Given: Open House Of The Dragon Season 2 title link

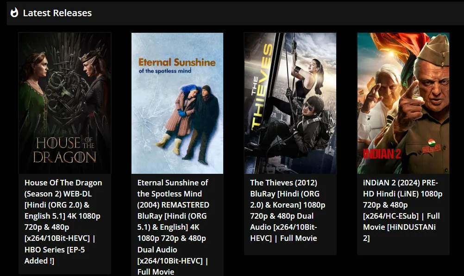Looking at the screenshot, I should pos(63,221).
